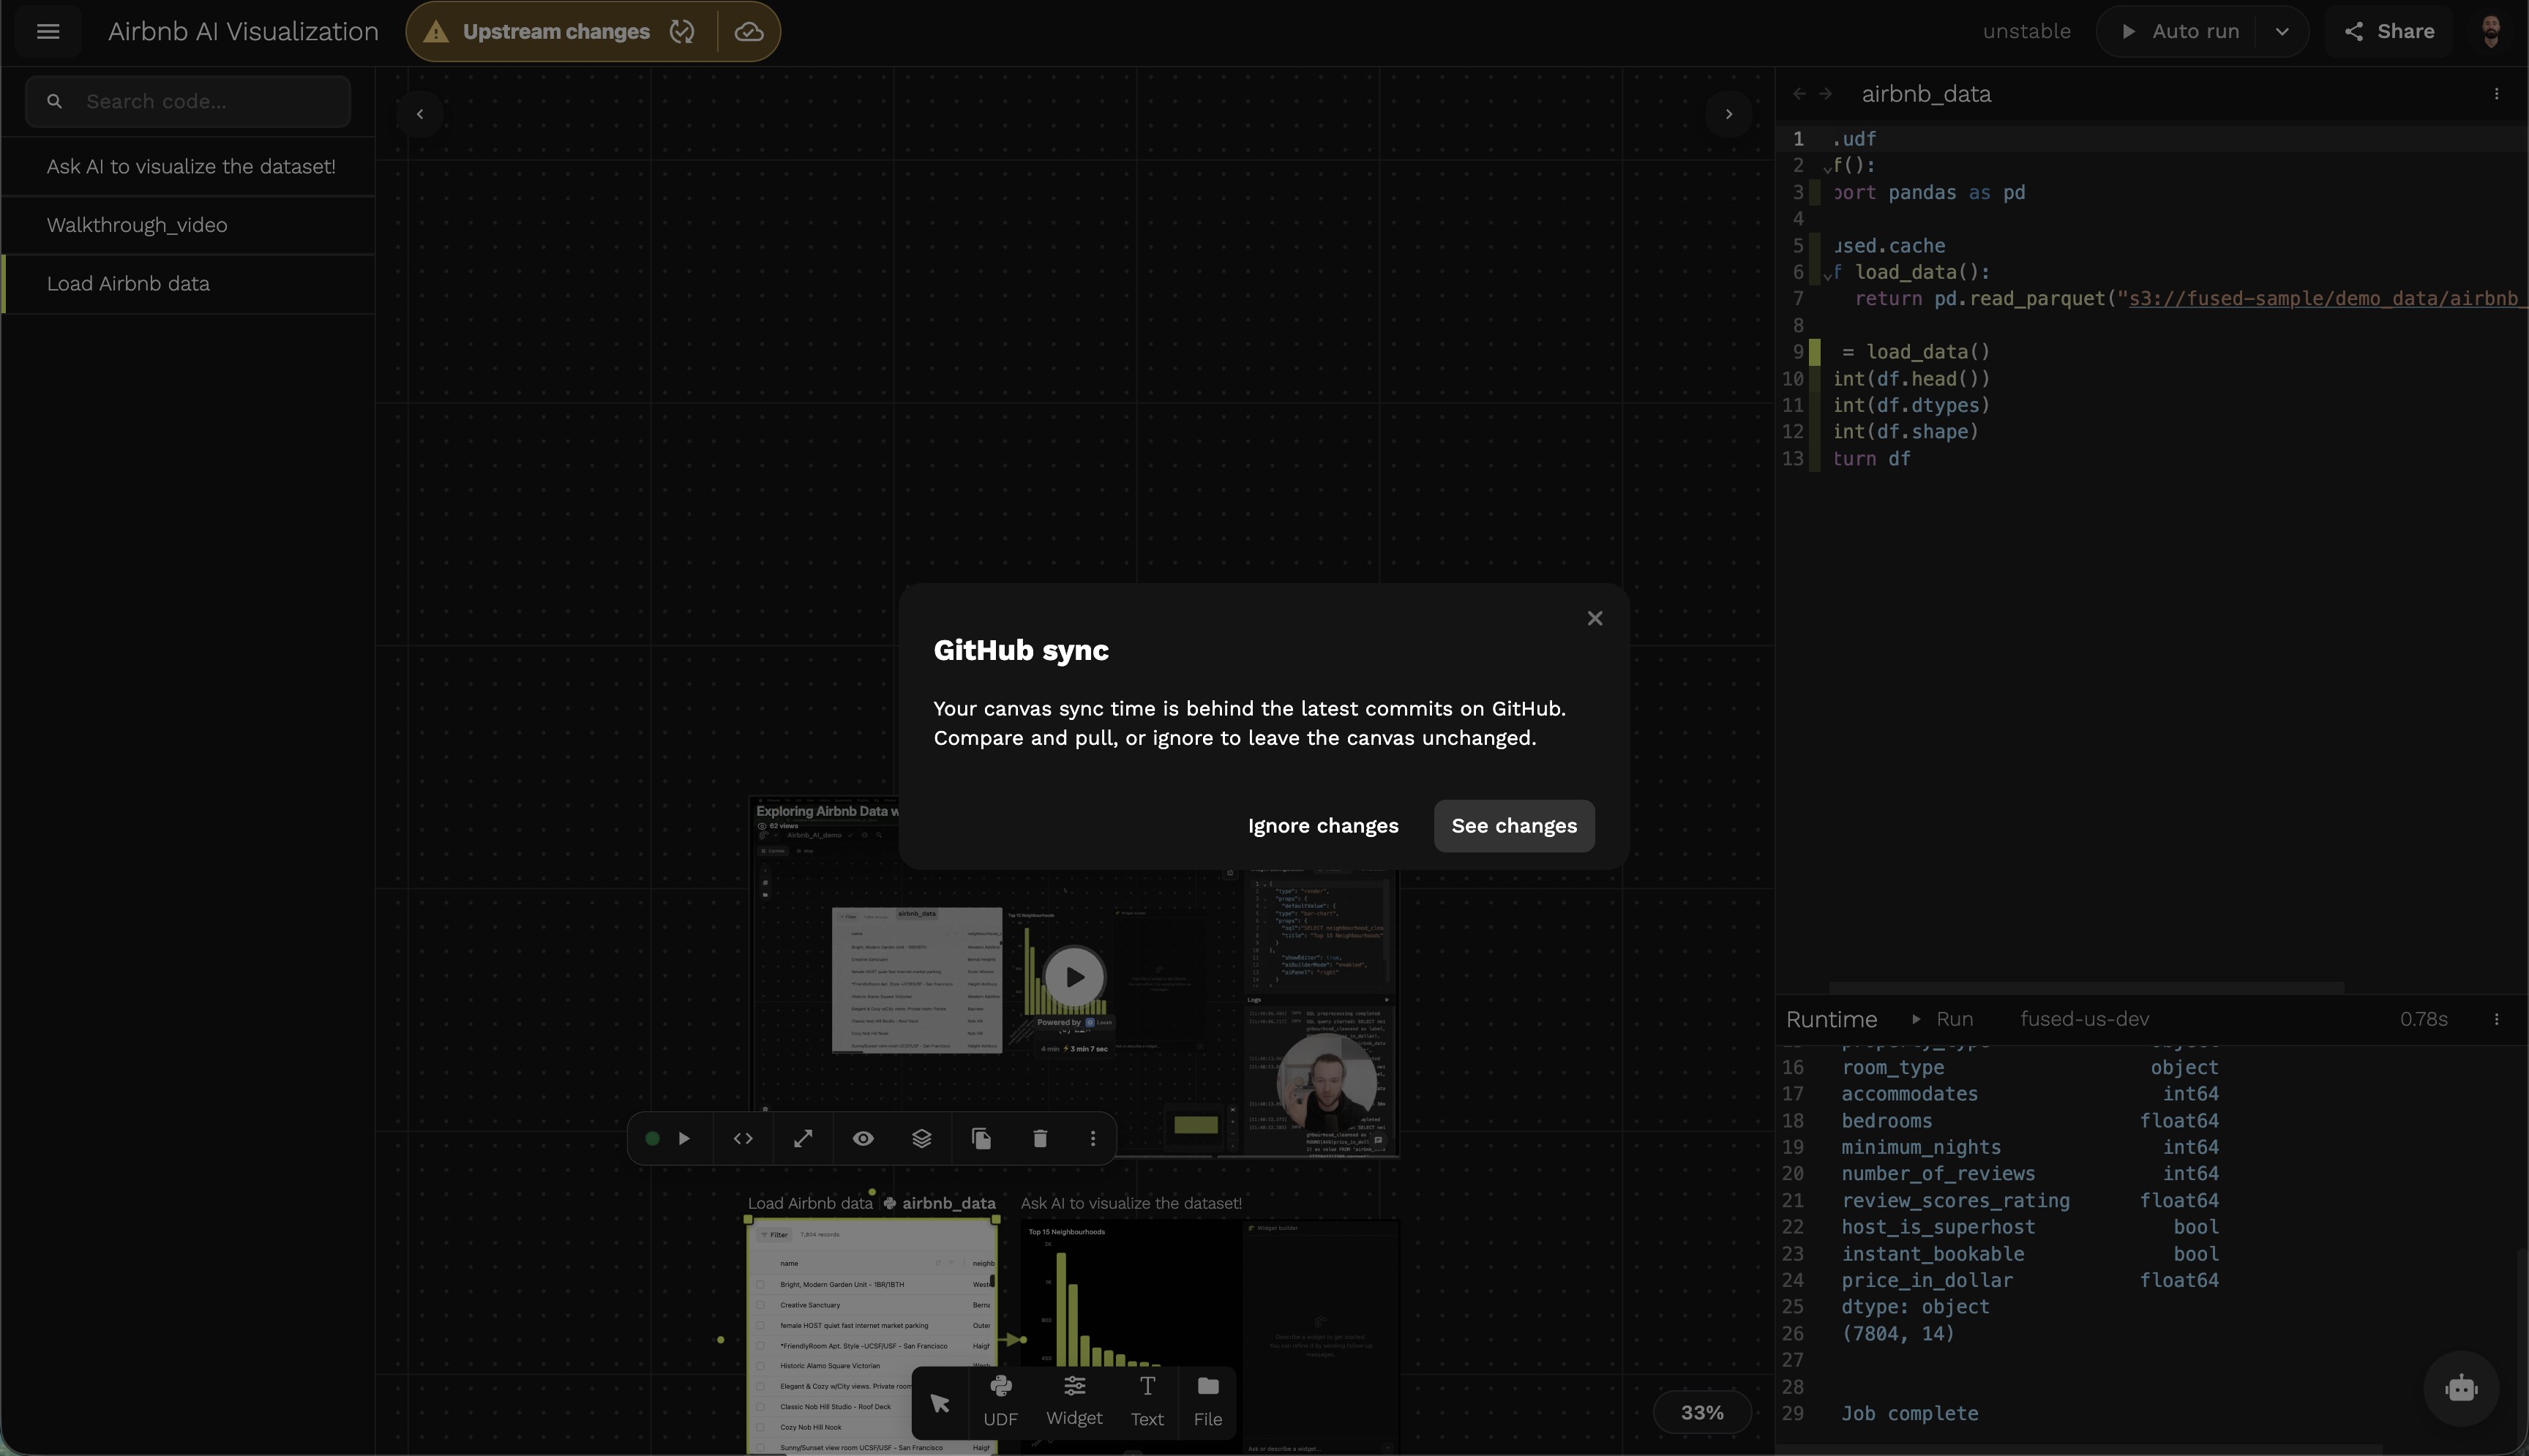Add a UDF from bottom toolbar

(1000, 1402)
